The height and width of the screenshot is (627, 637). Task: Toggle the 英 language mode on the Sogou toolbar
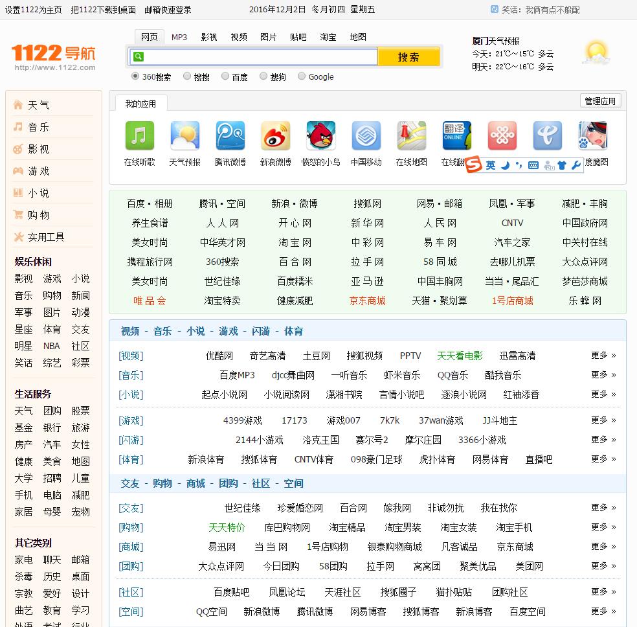(491, 165)
